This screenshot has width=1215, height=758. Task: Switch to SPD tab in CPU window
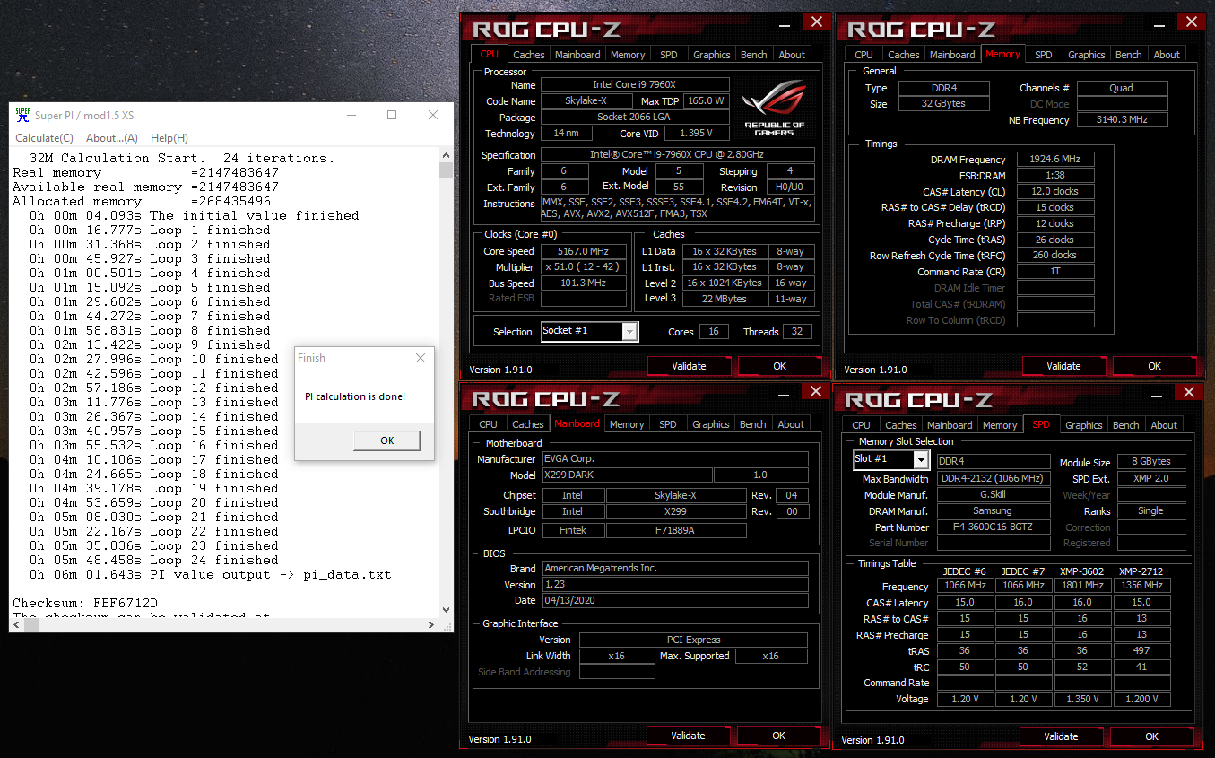(669, 55)
